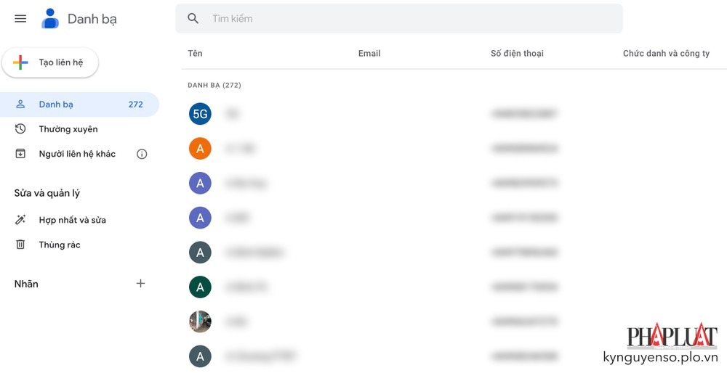Open the hamburger main menu
Image resolution: width=727 pixels, height=373 pixels.
click(20, 19)
